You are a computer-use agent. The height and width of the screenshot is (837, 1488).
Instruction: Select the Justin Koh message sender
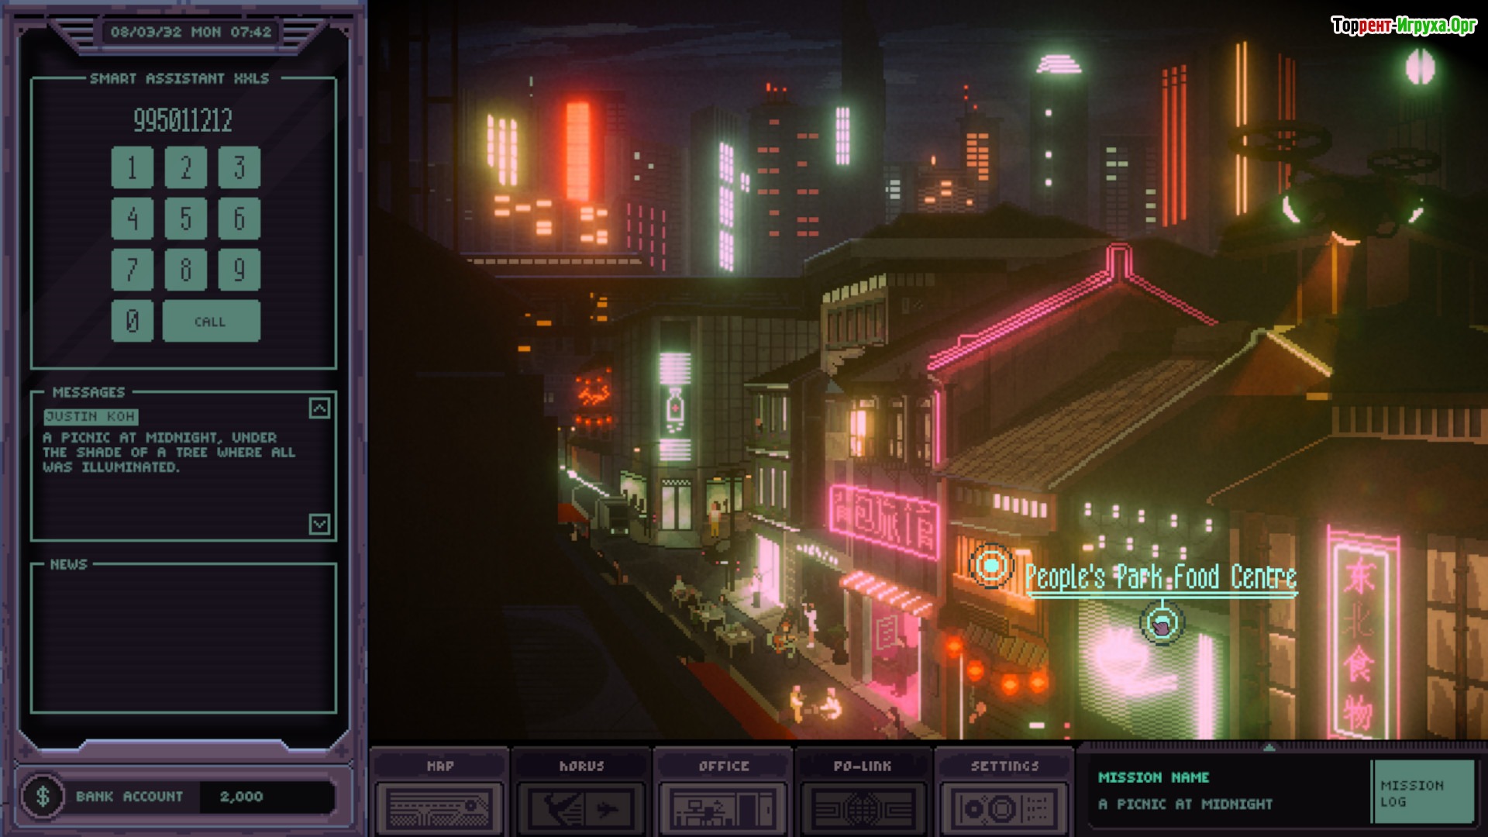pos(91,417)
